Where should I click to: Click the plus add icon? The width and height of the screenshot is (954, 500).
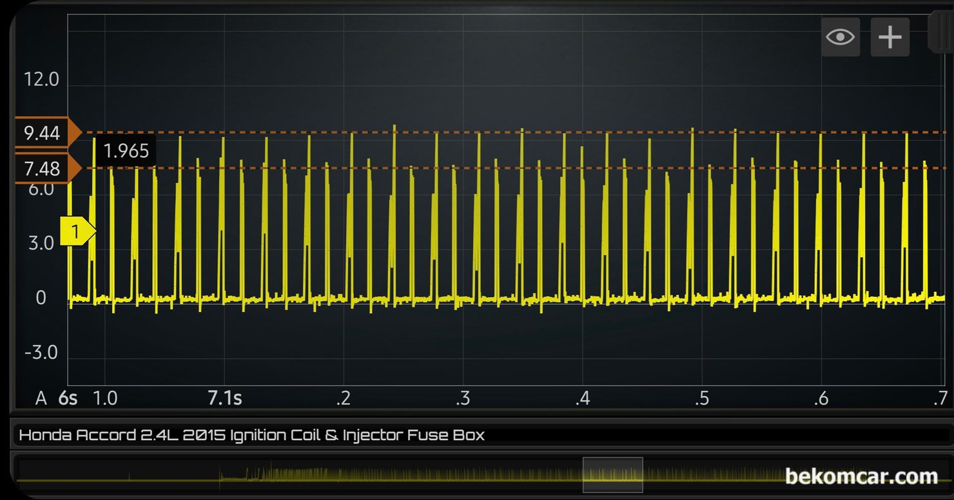[890, 37]
